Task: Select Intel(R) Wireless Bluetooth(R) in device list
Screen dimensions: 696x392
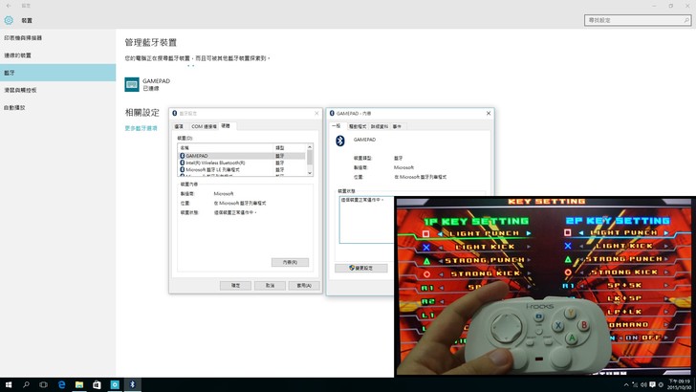Action: [x=214, y=163]
